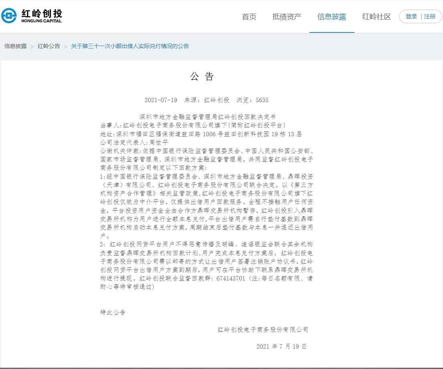Click the view count 浏览：5635
The width and height of the screenshot is (443, 369).
click(x=252, y=100)
